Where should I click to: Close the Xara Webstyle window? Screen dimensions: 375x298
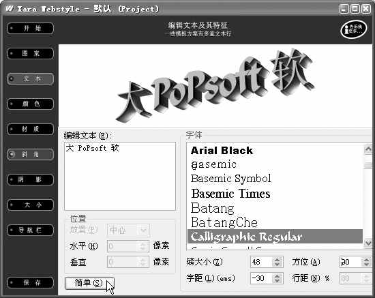tap(366, 9)
